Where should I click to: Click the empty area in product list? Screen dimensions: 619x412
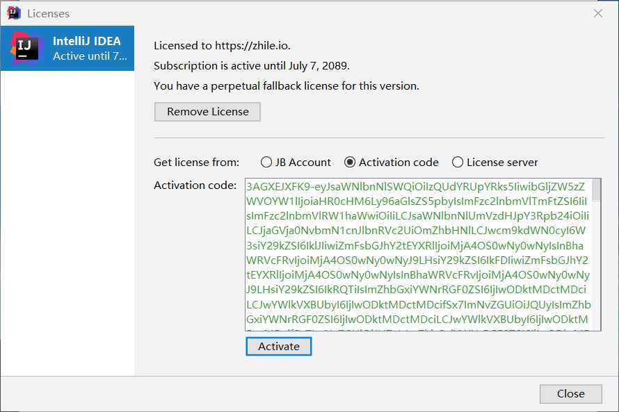pos(67,223)
